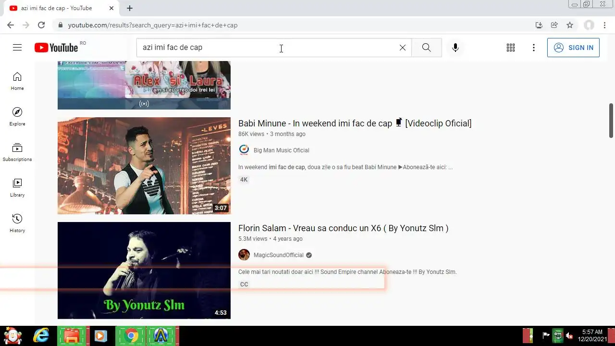Screen dimensions: 615x346
Task: Go forward with the browser arrow
Action: [26, 25]
